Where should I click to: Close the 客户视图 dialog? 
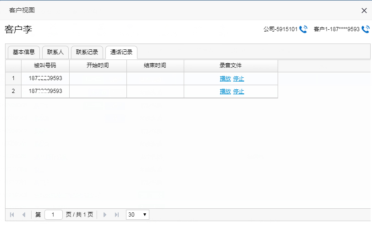pos(364,10)
